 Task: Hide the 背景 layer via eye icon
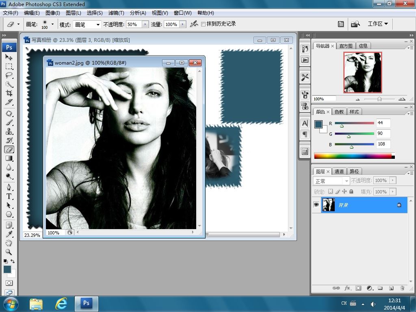[316, 205]
